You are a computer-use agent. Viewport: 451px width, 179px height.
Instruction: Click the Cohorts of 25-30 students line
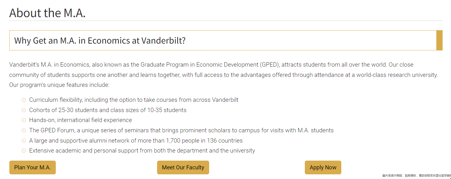[x=108, y=110]
